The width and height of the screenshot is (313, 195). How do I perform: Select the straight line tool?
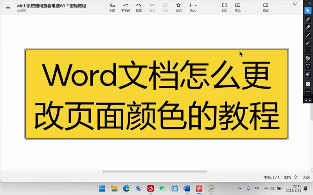308,35
